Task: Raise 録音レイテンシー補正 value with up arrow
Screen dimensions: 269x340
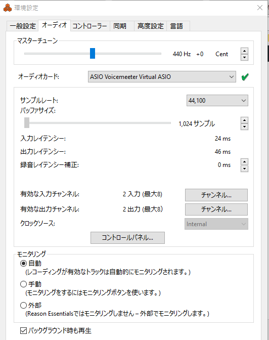Action: pos(244,162)
